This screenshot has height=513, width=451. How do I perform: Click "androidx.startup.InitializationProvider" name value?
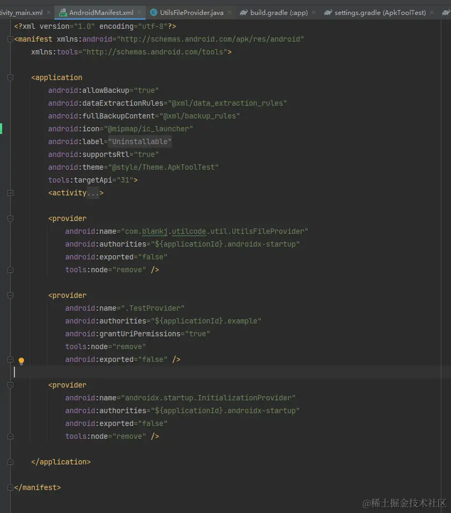point(208,398)
